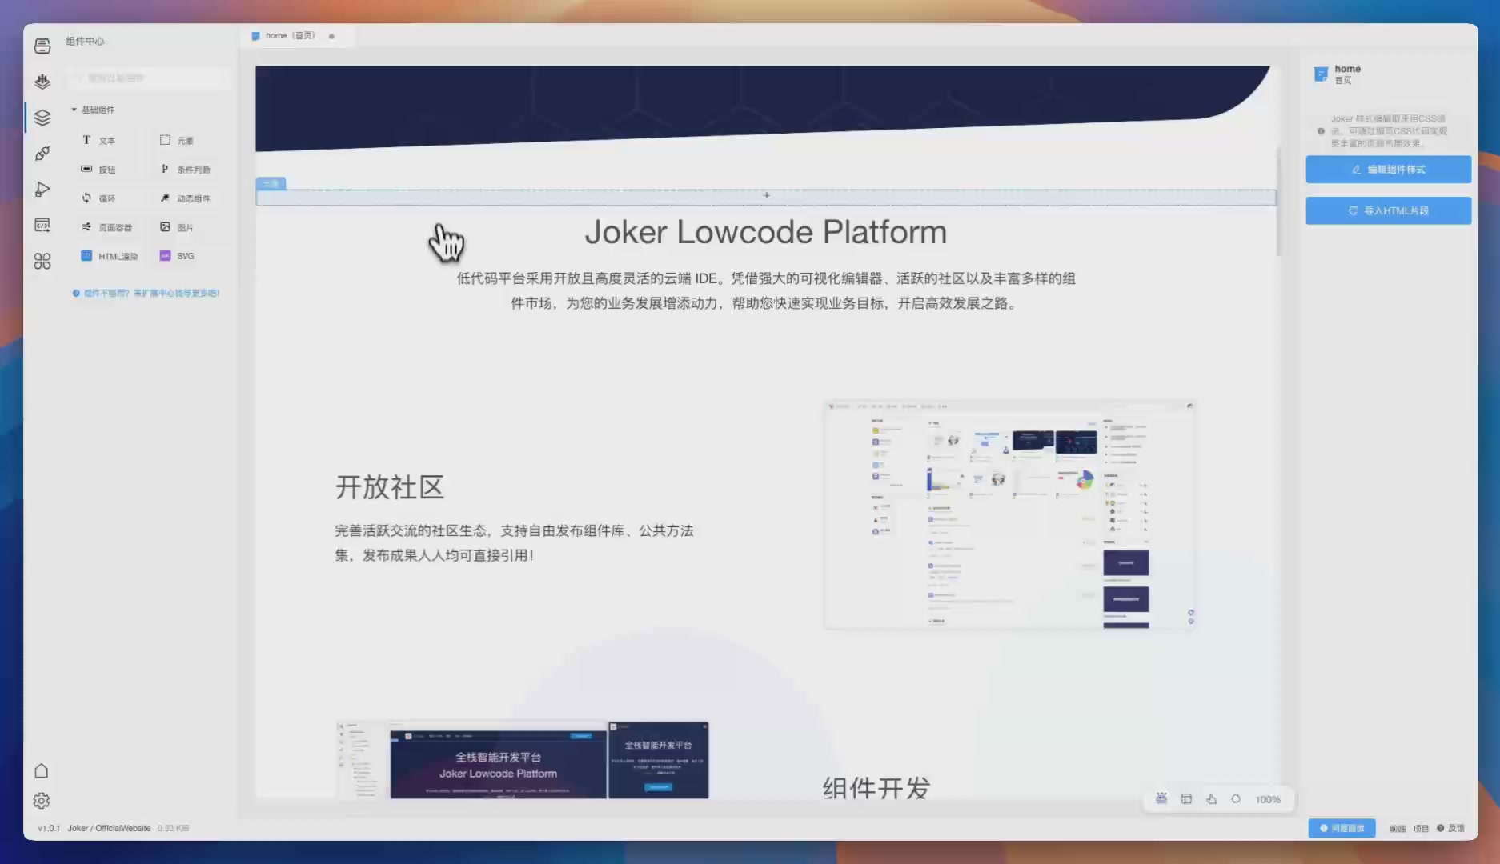Click the v1.0.1 version label
Screen dimensions: 1500x864
[49, 828]
